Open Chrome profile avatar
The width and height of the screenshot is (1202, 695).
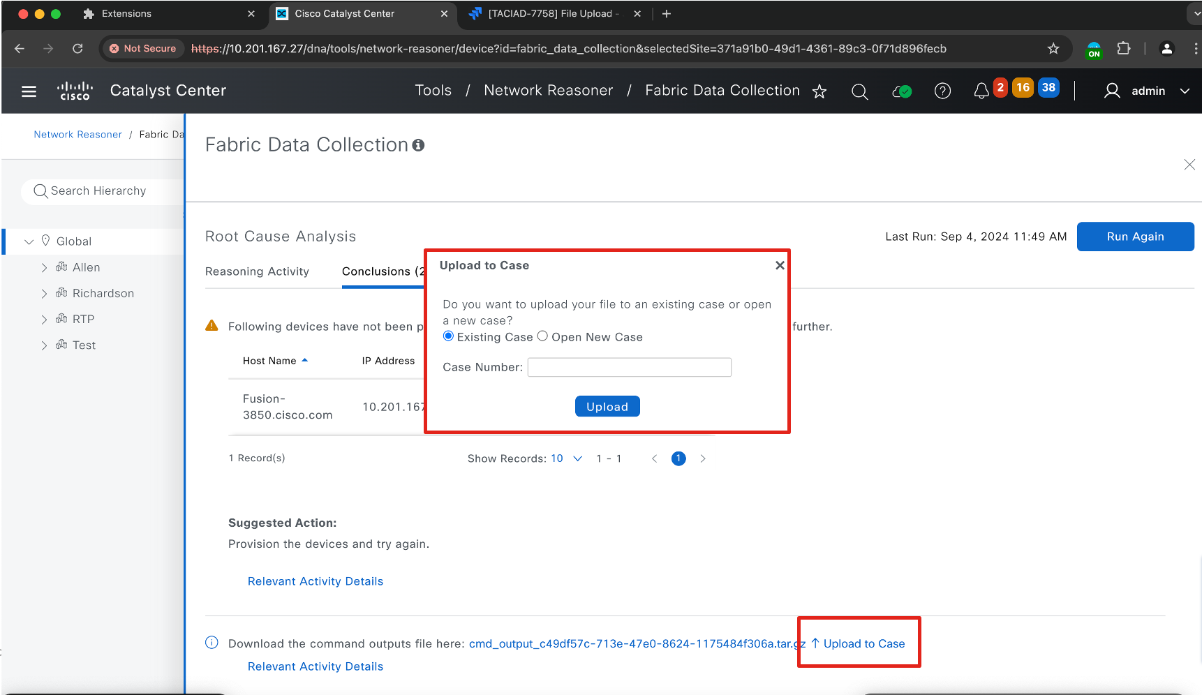click(1166, 49)
